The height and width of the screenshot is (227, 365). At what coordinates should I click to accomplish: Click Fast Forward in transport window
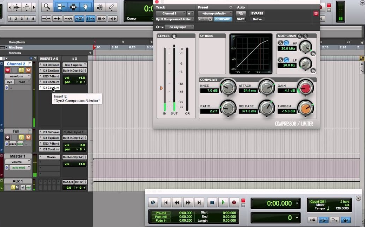point(188,202)
